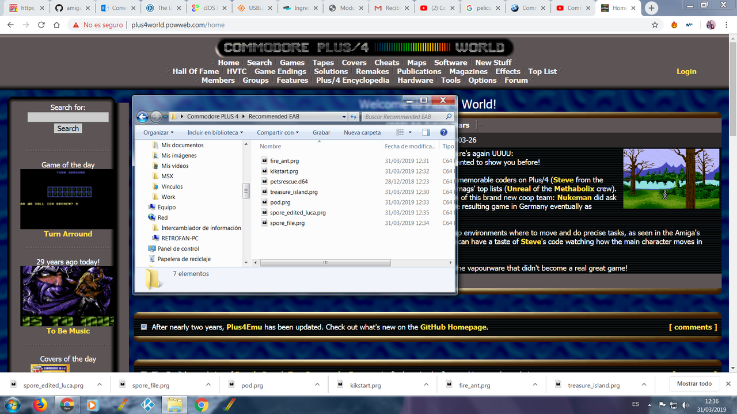Open the Turn Arround game thumbnail
The width and height of the screenshot is (737, 414).
pos(67,199)
